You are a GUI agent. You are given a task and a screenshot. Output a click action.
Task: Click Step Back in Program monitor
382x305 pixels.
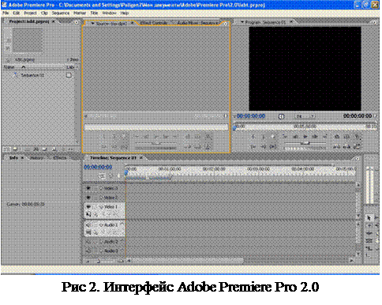295,137
